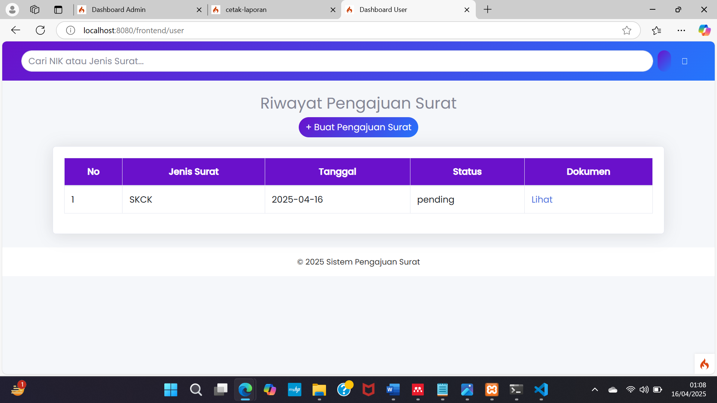Open the Edge settings menu with the ellipsis

682,30
